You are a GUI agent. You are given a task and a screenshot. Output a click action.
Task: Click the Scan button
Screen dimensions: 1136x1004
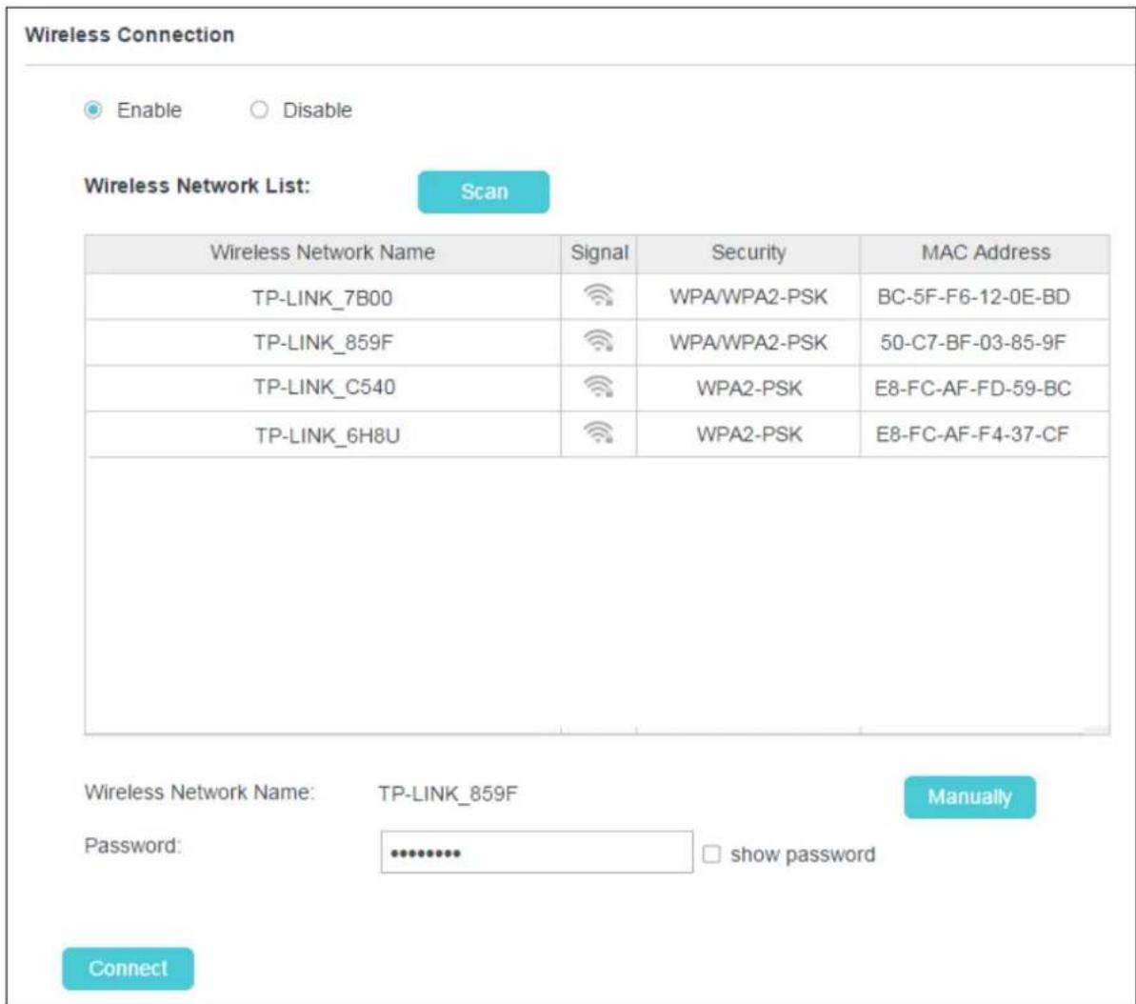pos(483,192)
